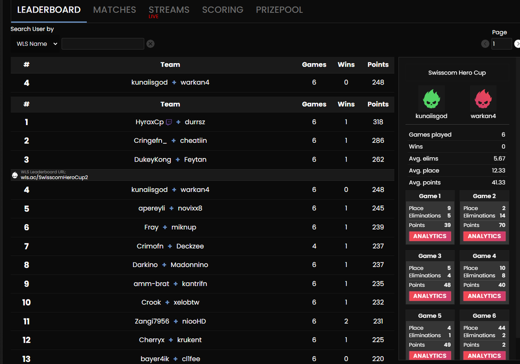Image resolution: width=520 pixels, height=364 pixels.
Task: Open Analytics for Game 4
Action: pyautogui.click(x=484, y=296)
